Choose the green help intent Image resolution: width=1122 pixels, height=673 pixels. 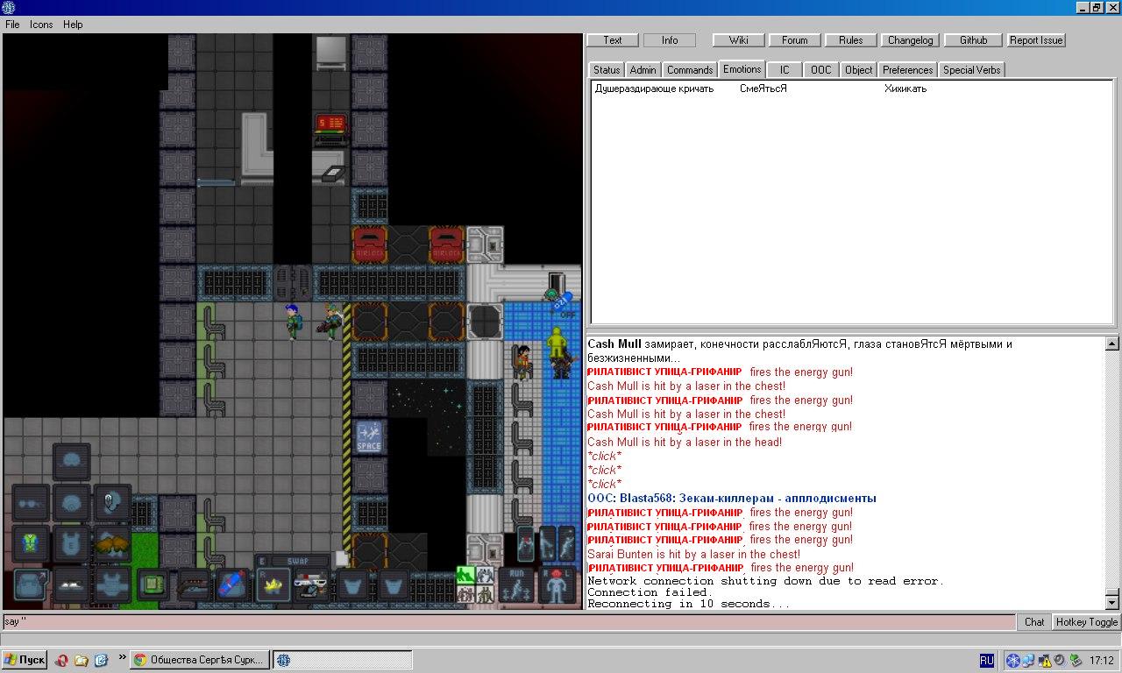pos(465,575)
